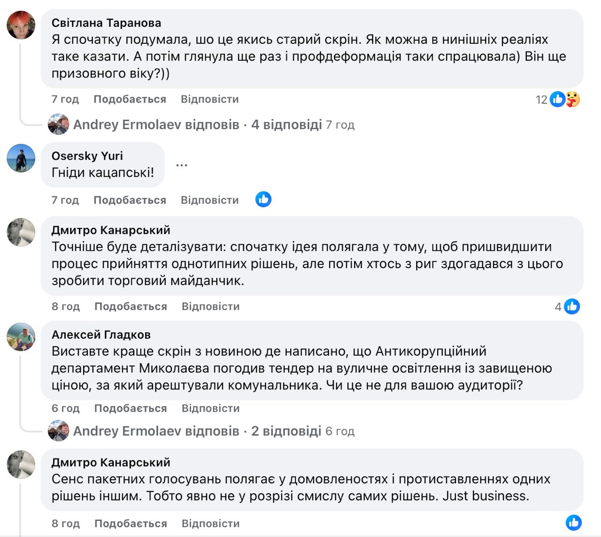The height and width of the screenshot is (537, 601).
Task: Reply to Світлана Таранова using Відповісти
Action: (210, 99)
